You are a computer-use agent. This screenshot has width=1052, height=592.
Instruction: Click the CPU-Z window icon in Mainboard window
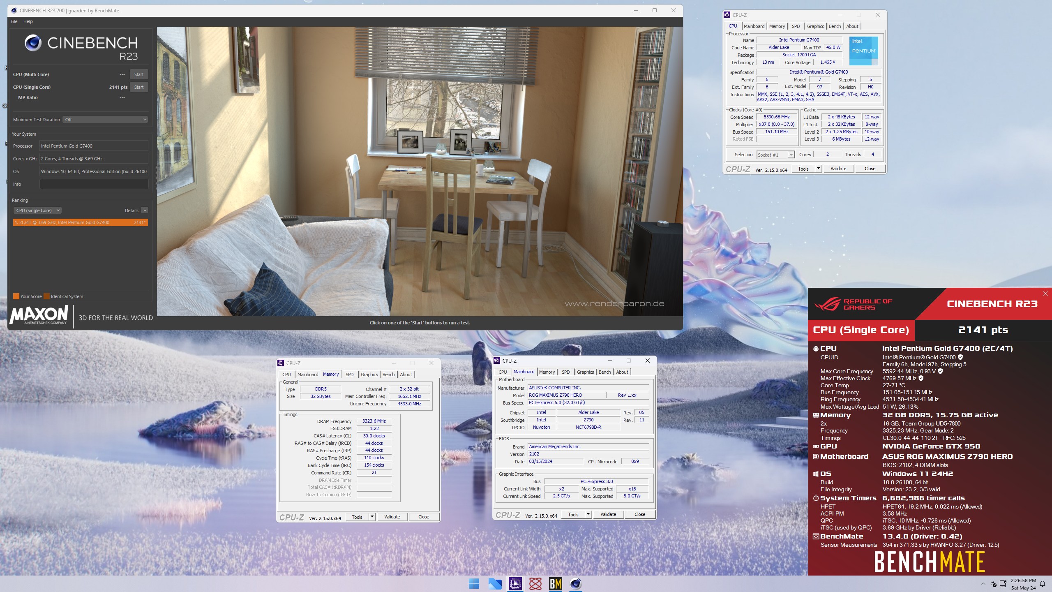pyautogui.click(x=496, y=361)
